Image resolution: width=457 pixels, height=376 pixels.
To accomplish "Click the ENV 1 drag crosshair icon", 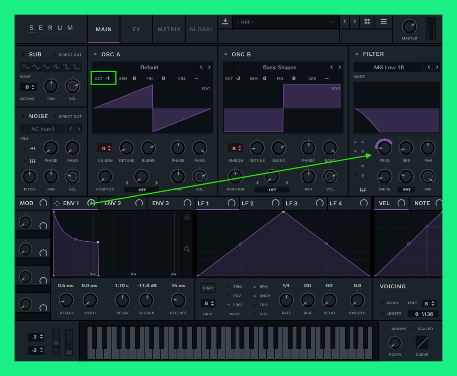I will 57,203.
